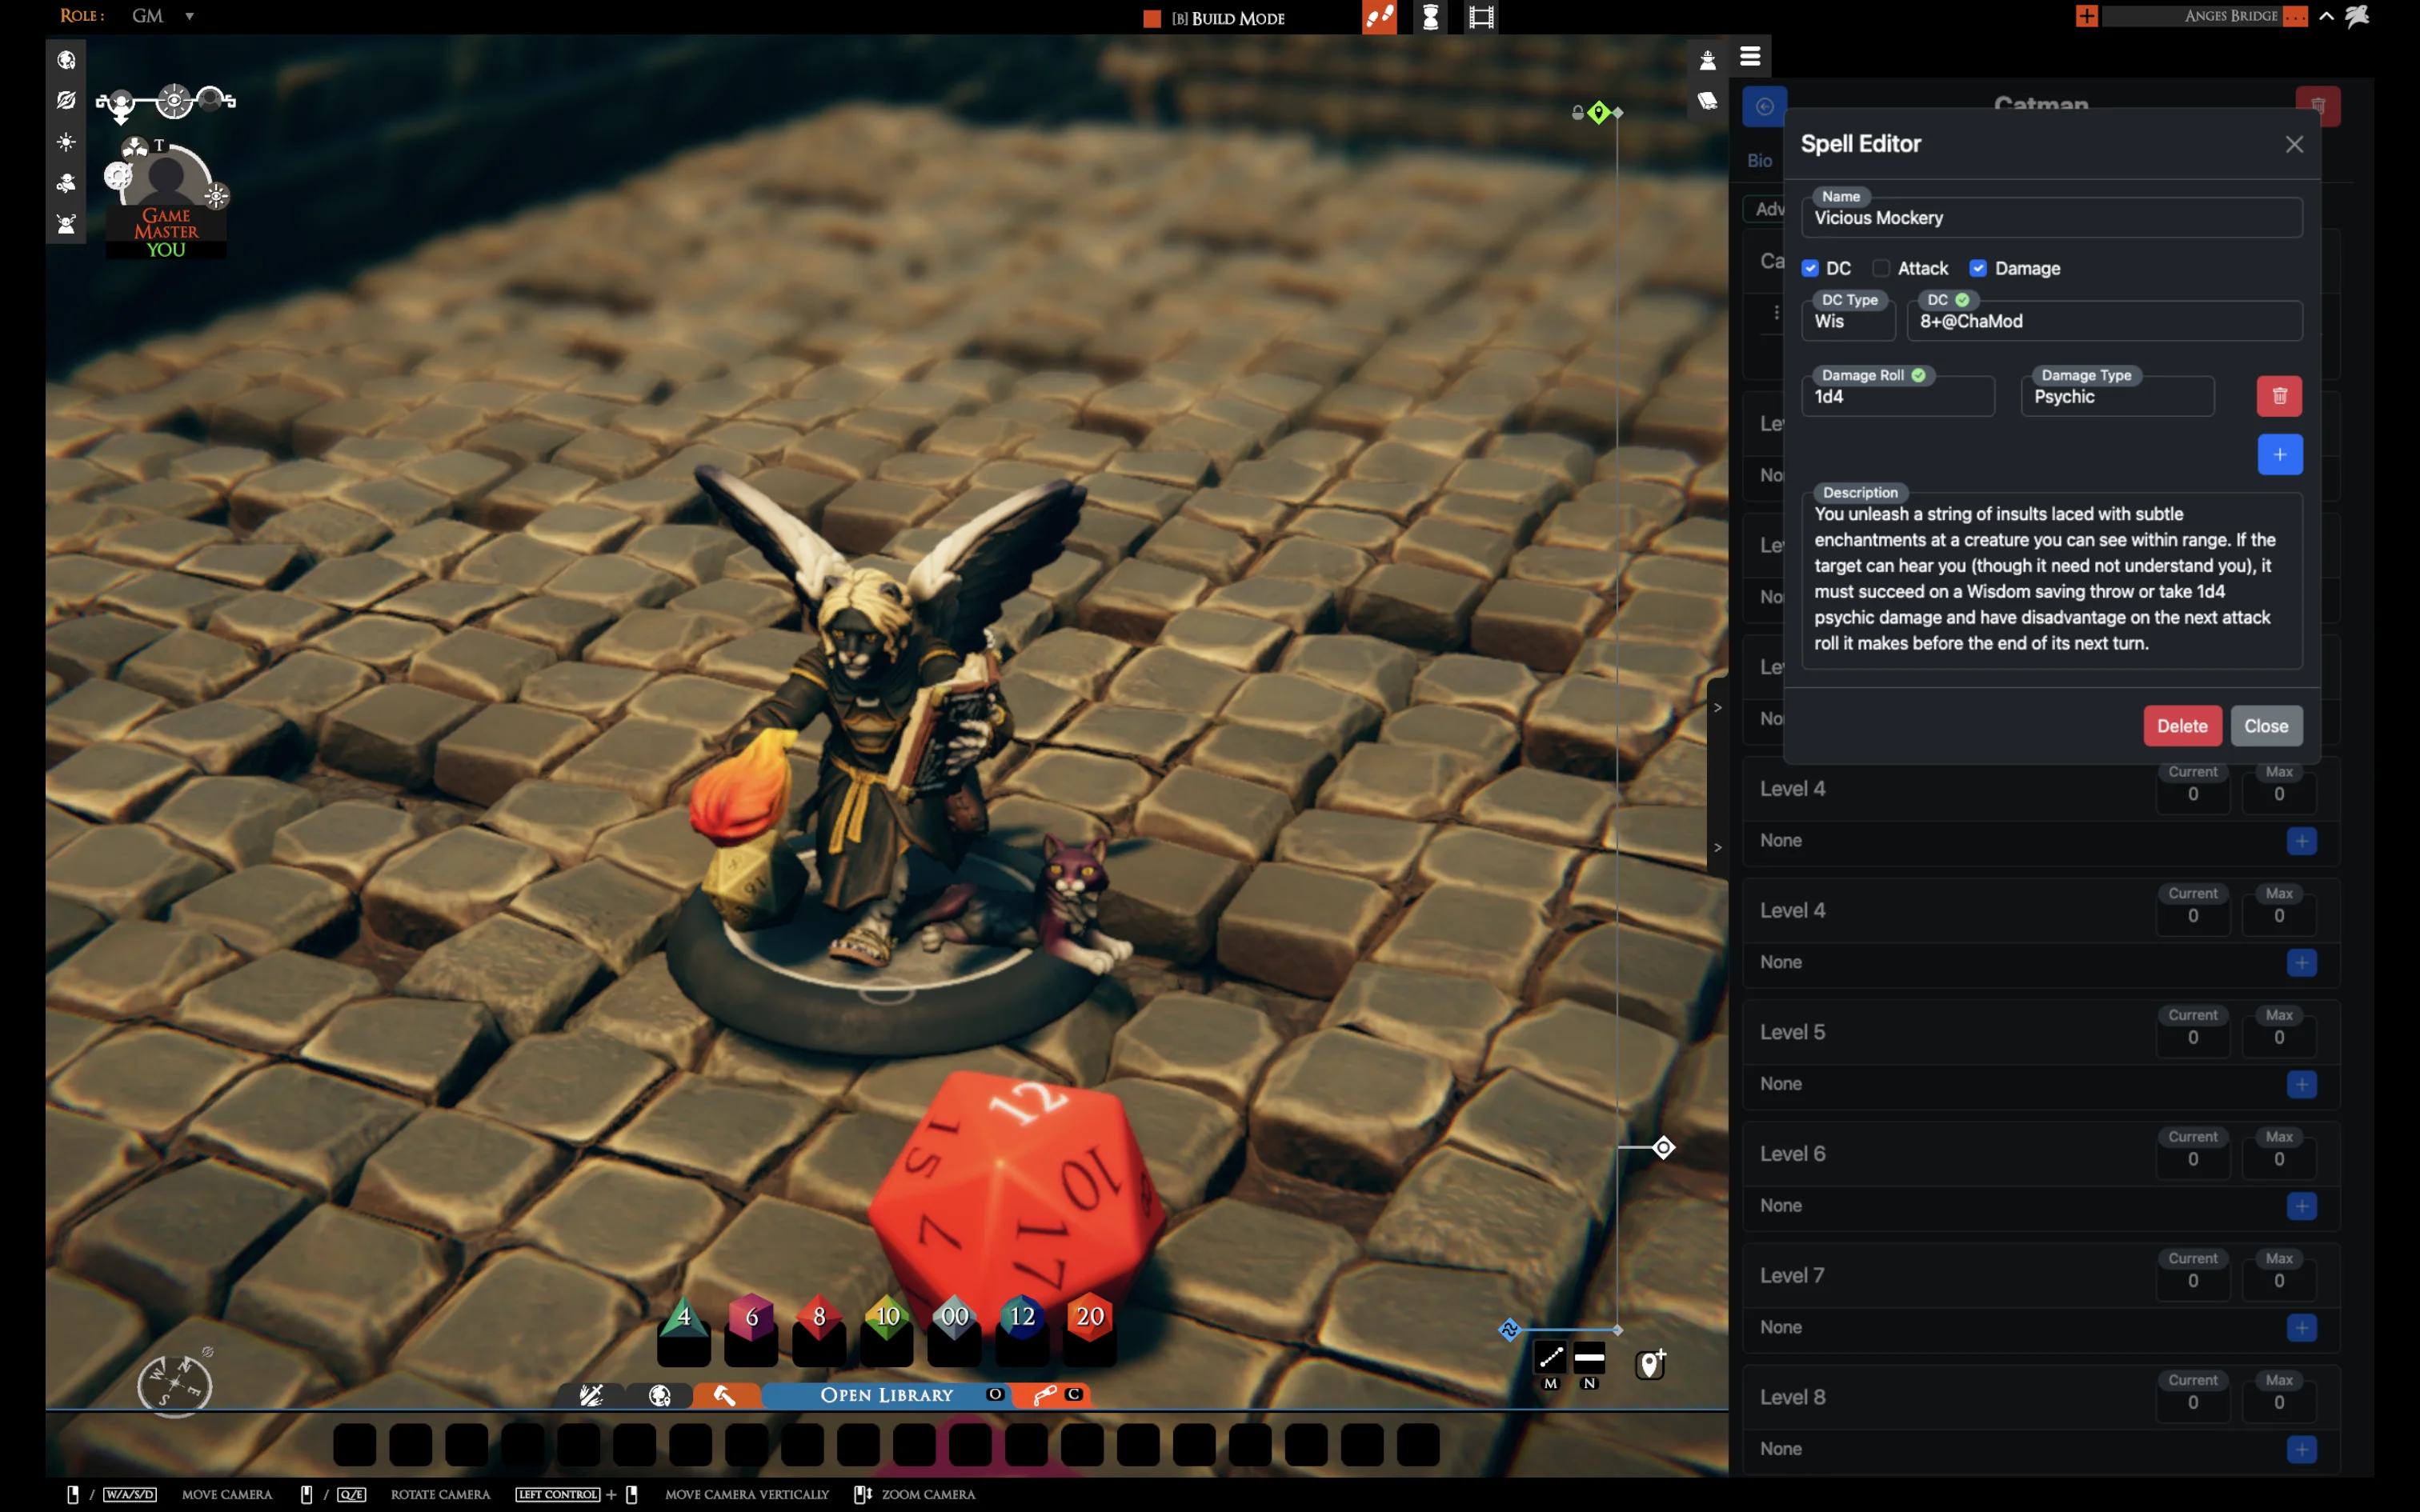Click the spell Name input field
2420x1512 pixels.
2051,218
